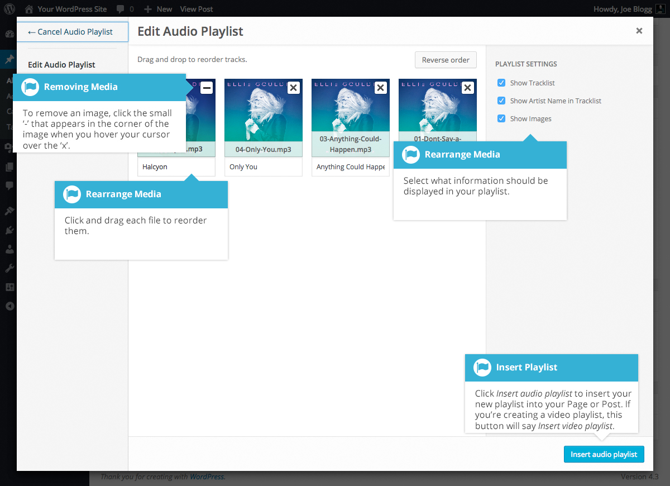
Task: Open View Post in the admin bar
Action: 197,9
